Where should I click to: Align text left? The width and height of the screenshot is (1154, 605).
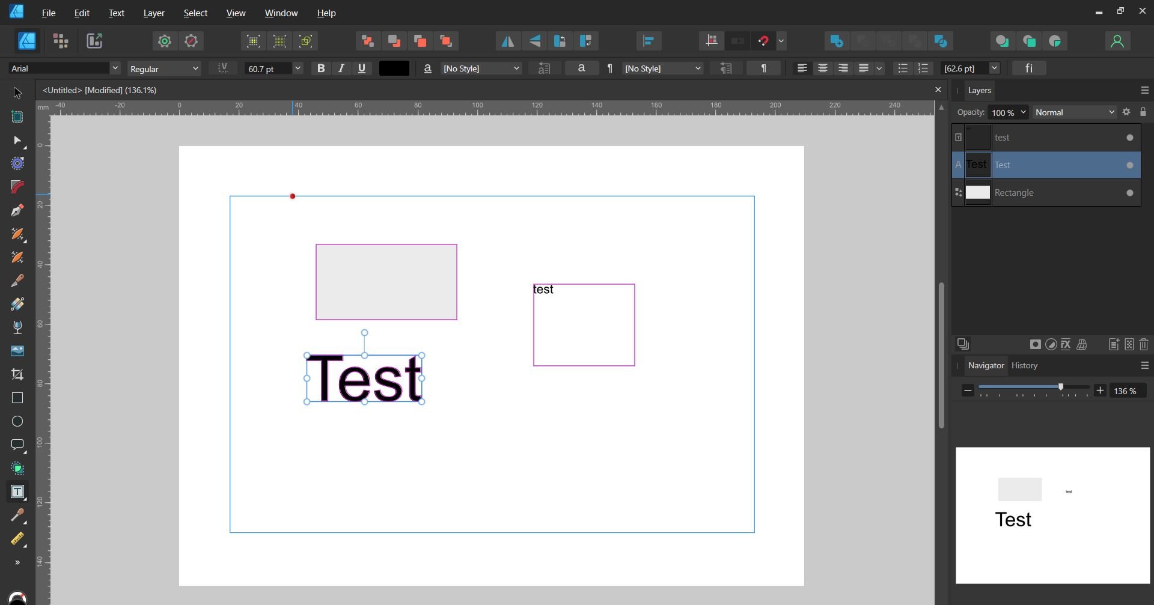click(802, 68)
